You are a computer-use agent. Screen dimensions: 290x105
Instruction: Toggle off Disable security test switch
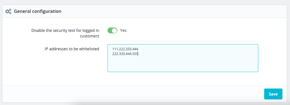coord(113,30)
